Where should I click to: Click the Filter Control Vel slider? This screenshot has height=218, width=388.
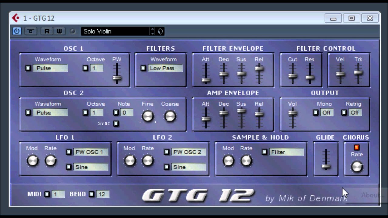point(340,74)
